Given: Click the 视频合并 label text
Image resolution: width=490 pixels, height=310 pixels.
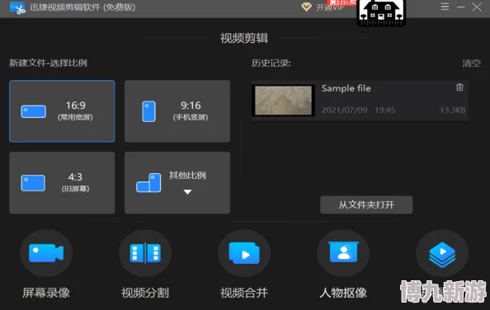Looking at the screenshot, I should (244, 293).
